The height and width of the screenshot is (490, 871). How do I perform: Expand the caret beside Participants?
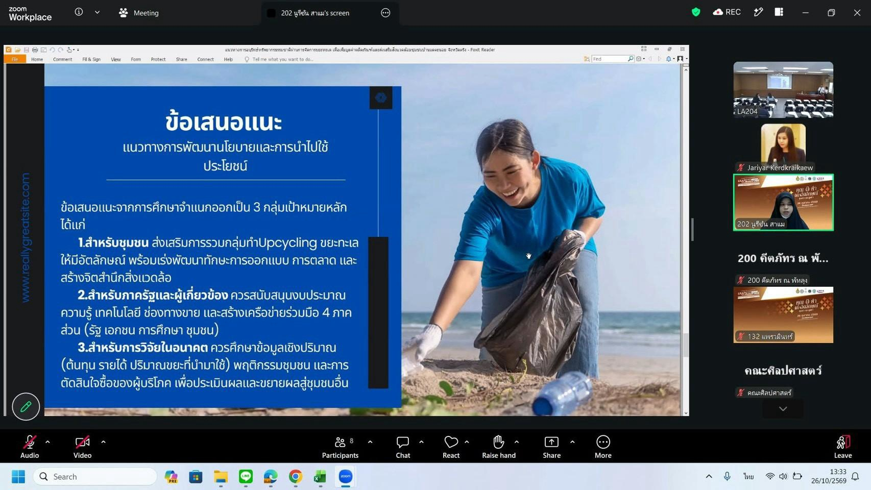(370, 442)
